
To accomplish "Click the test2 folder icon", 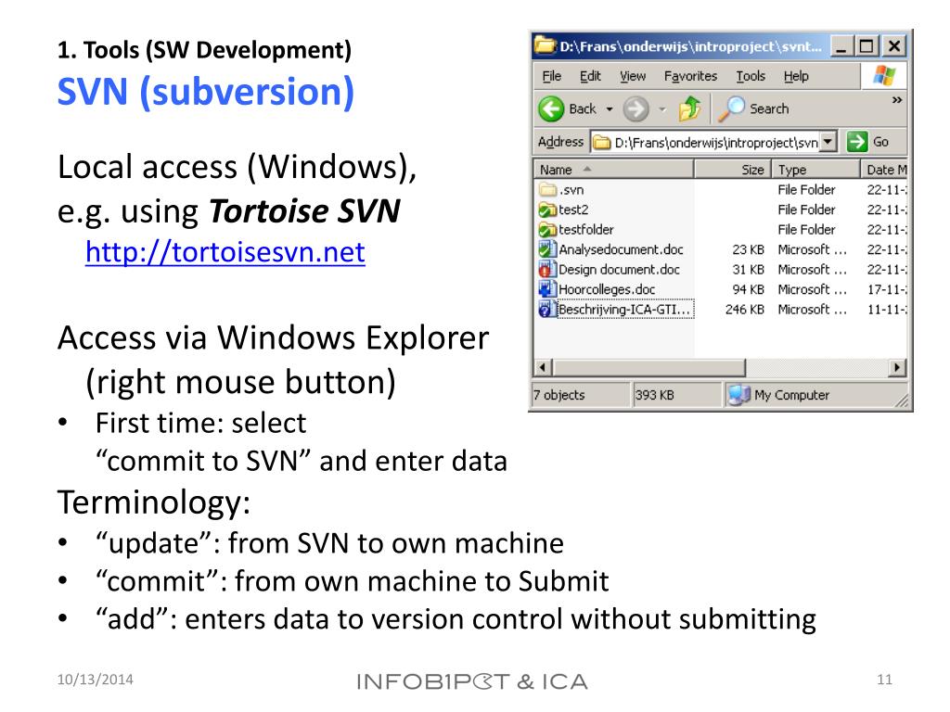I will point(547,210).
